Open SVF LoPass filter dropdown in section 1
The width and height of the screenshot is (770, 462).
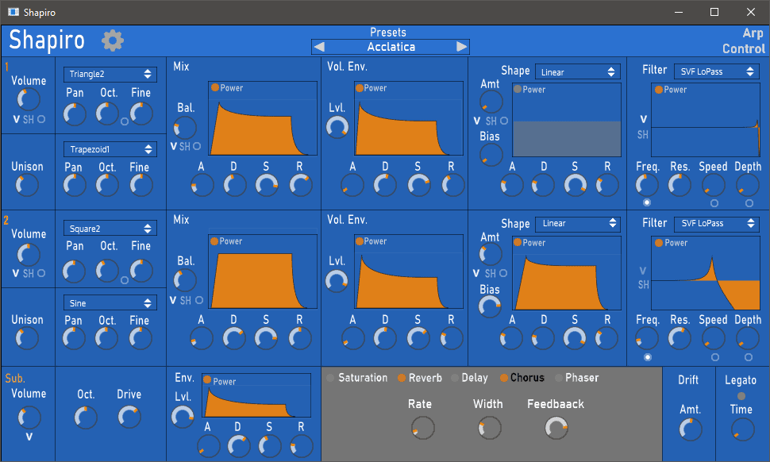(x=717, y=71)
